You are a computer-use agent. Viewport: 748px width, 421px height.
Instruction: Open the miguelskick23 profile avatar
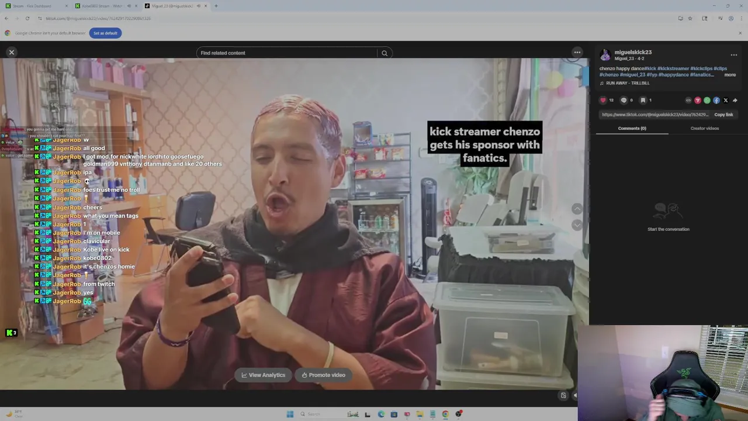[605, 55]
